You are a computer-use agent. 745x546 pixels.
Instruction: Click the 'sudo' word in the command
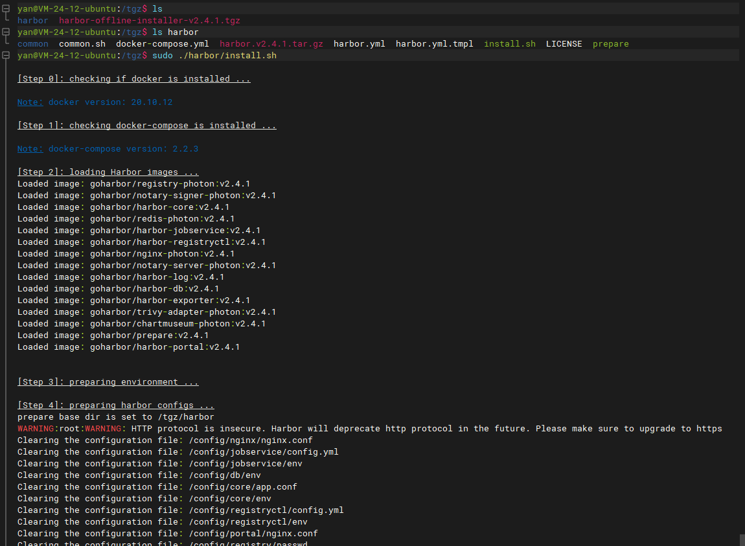[163, 56]
